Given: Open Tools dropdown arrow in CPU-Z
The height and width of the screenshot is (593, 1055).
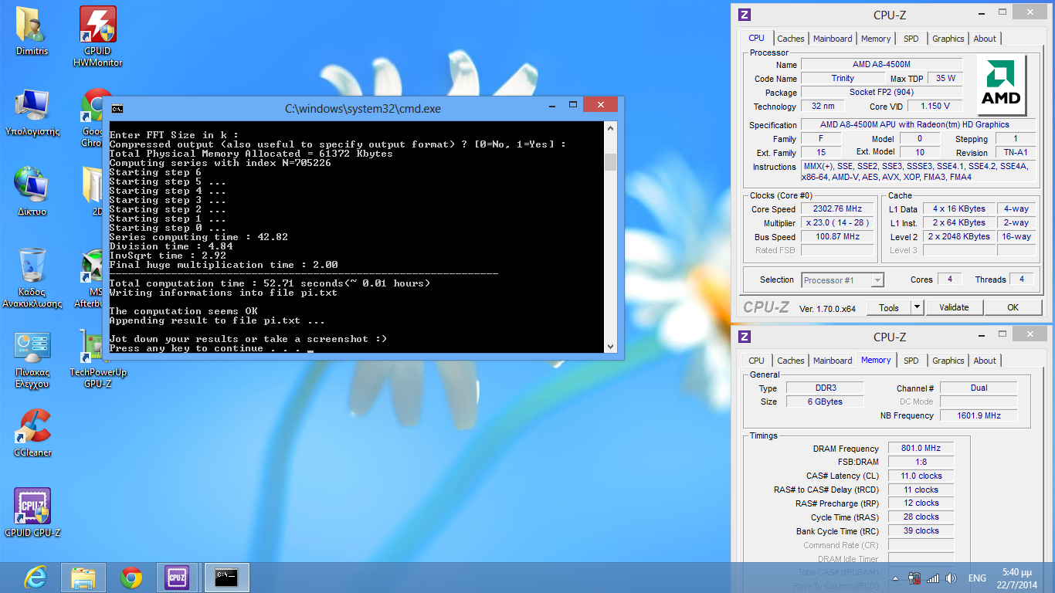Looking at the screenshot, I should tap(917, 307).
